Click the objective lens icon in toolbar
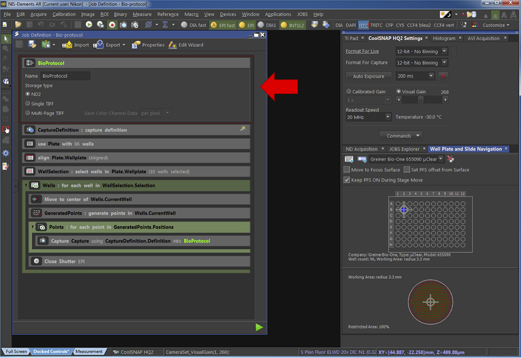Image resolution: width=521 pixels, height=358 pixels. click(314, 24)
